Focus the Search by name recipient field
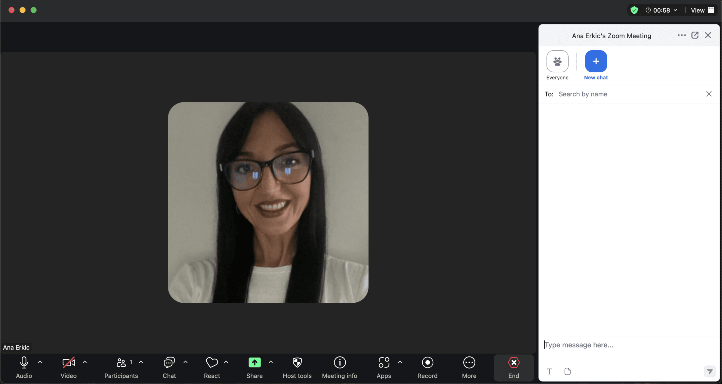The image size is (722, 384). tap(629, 94)
